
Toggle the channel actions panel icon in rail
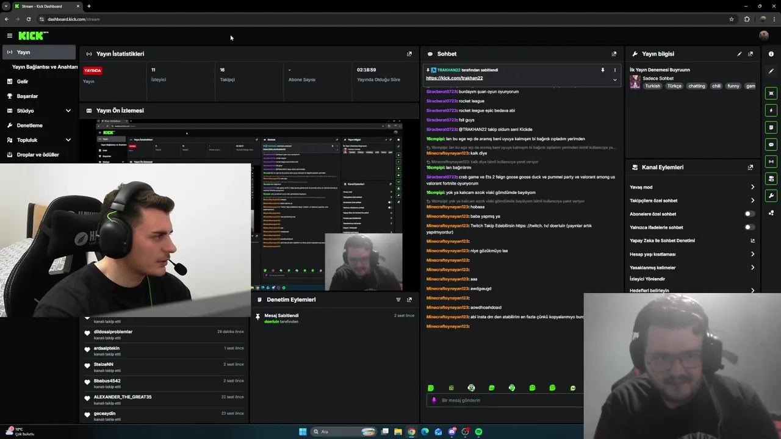coord(771,179)
